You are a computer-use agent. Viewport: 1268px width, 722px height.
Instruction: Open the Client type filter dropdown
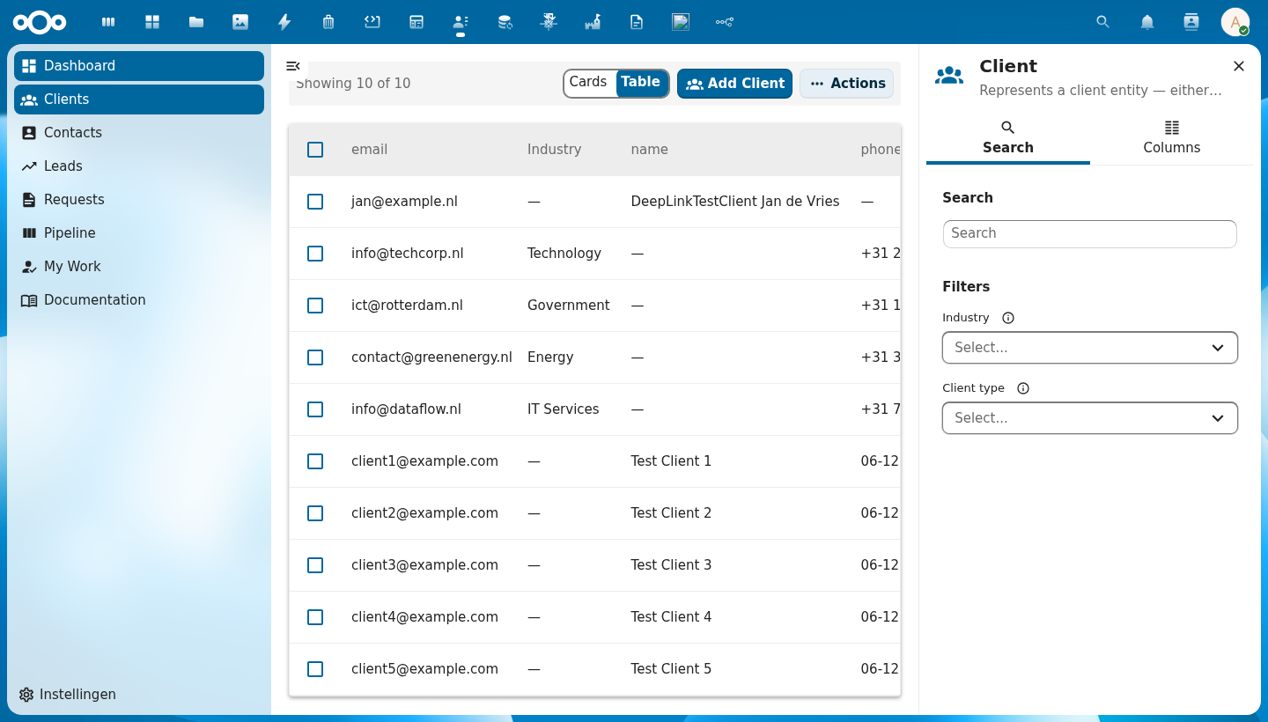(x=1090, y=418)
